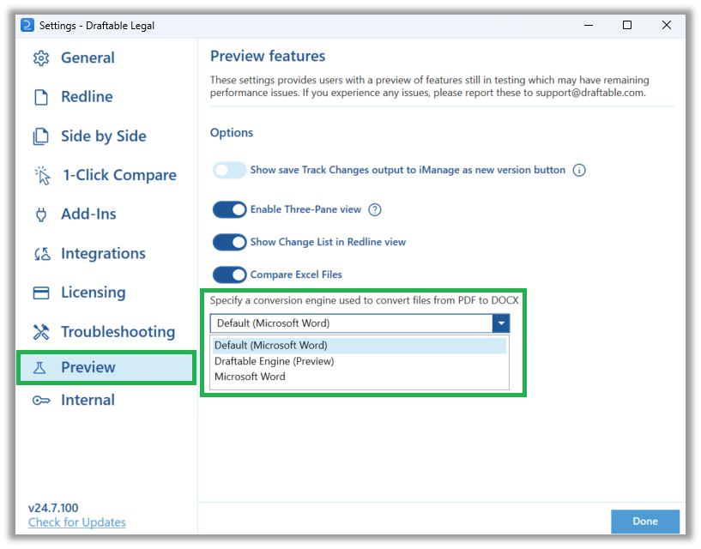The height and width of the screenshot is (549, 701).
Task: Turn off Compare Excel Files switch
Action: click(229, 274)
